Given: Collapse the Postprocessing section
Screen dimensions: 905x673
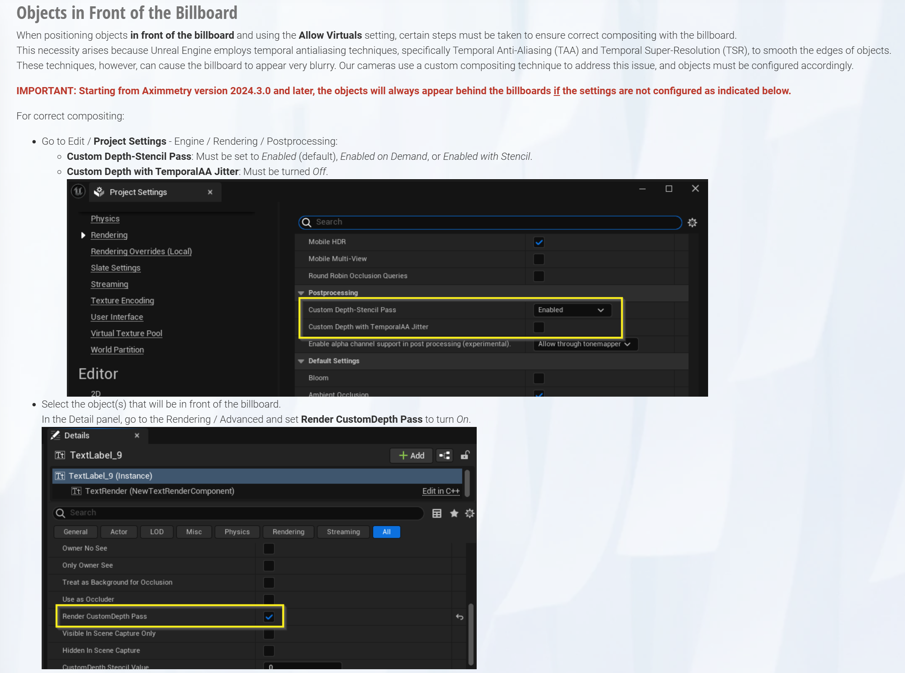Looking at the screenshot, I should [301, 293].
